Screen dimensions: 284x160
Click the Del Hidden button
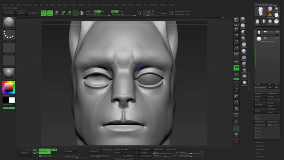pos(145,149)
